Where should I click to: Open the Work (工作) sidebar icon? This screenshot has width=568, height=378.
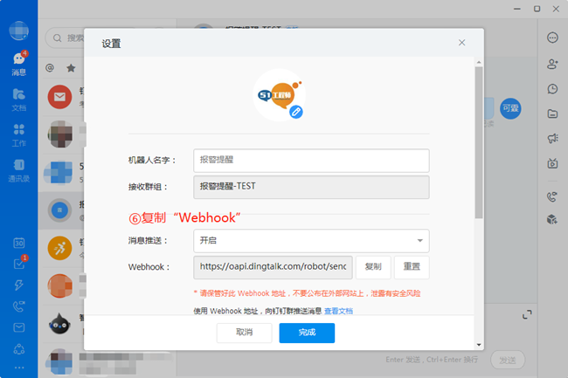(x=19, y=135)
